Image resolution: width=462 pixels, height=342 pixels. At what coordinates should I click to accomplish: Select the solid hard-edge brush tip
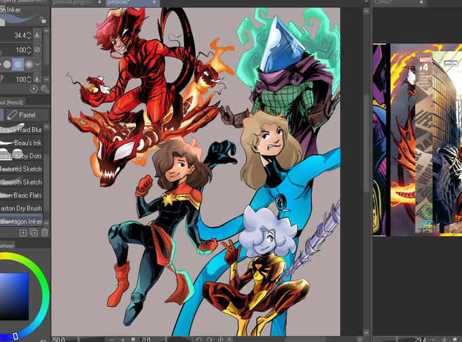click(7, 64)
